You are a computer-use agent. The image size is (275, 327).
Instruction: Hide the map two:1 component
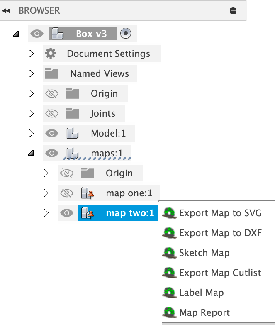pos(67,213)
